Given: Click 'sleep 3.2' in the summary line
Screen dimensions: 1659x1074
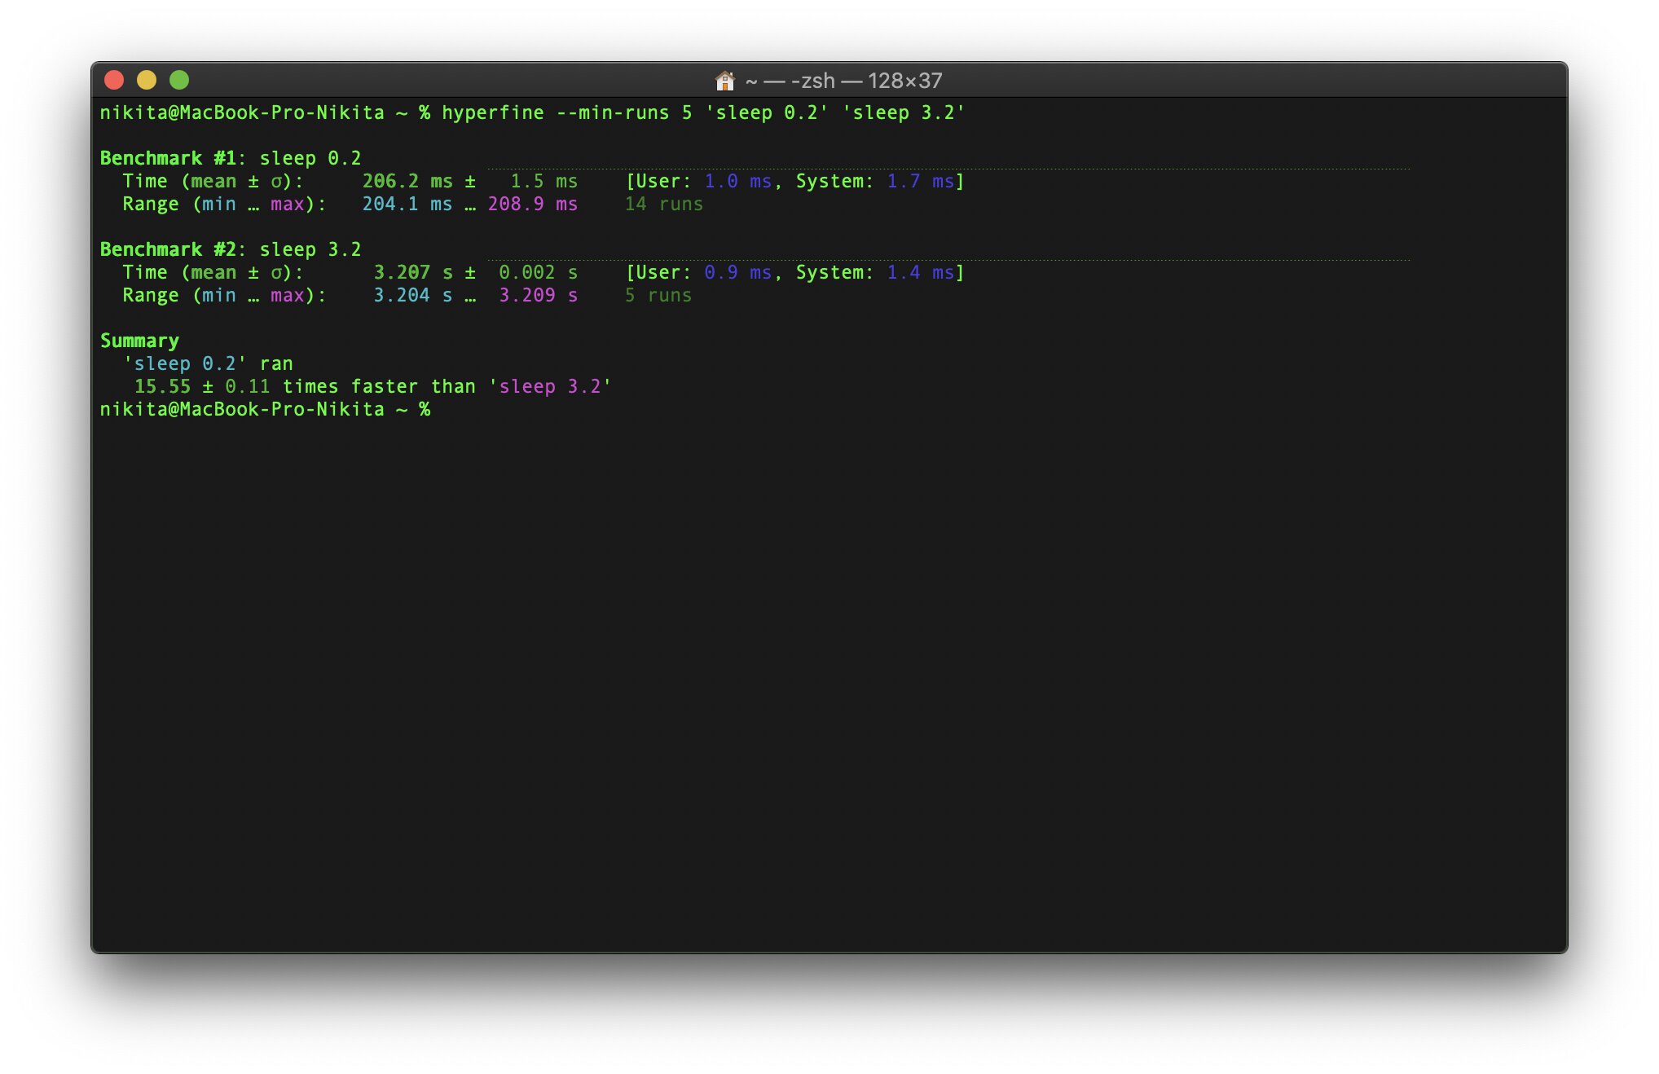Looking at the screenshot, I should tap(550, 386).
